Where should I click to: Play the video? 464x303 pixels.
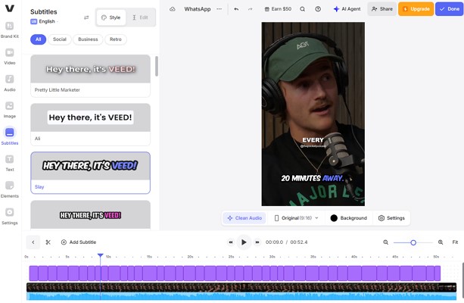[244, 242]
